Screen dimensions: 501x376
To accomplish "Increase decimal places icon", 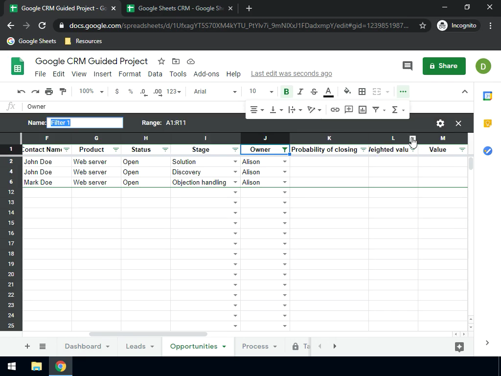I will 158,92.
